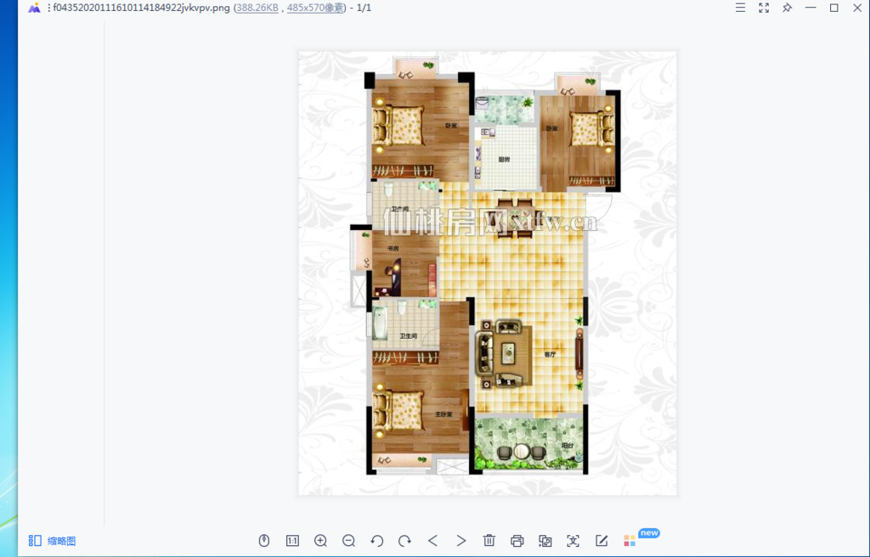Go to the previous image

click(x=433, y=540)
